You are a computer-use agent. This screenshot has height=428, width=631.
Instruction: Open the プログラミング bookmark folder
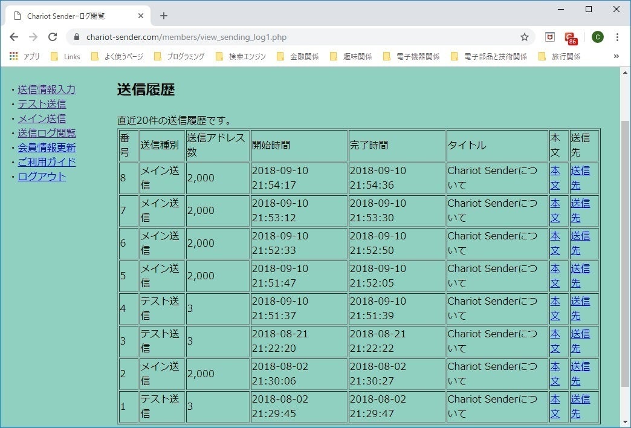tap(179, 56)
